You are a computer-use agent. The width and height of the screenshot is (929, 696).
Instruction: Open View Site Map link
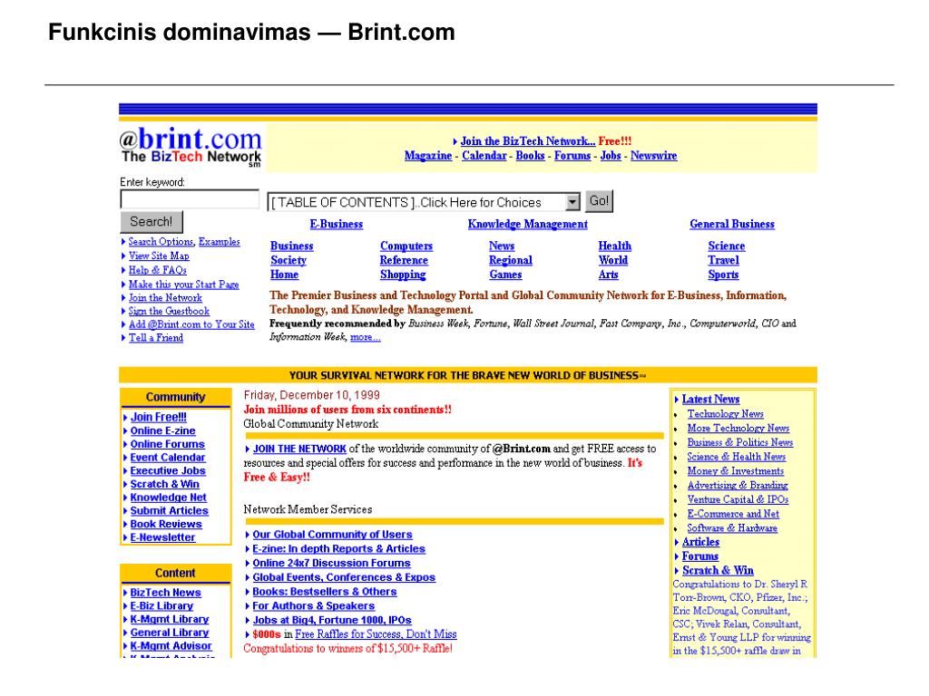[x=159, y=256]
